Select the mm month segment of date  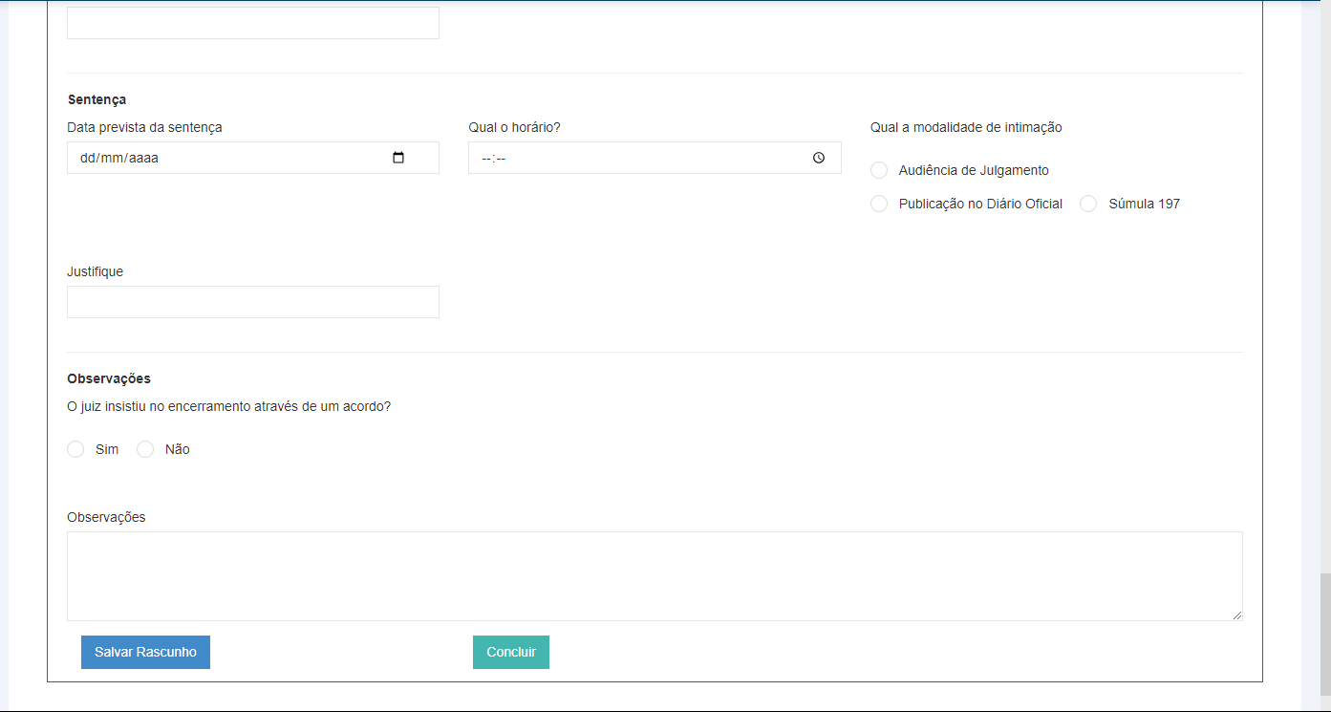113,159
